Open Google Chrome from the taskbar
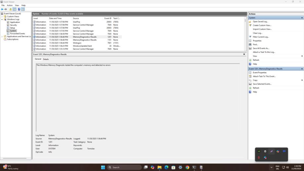 187,167
